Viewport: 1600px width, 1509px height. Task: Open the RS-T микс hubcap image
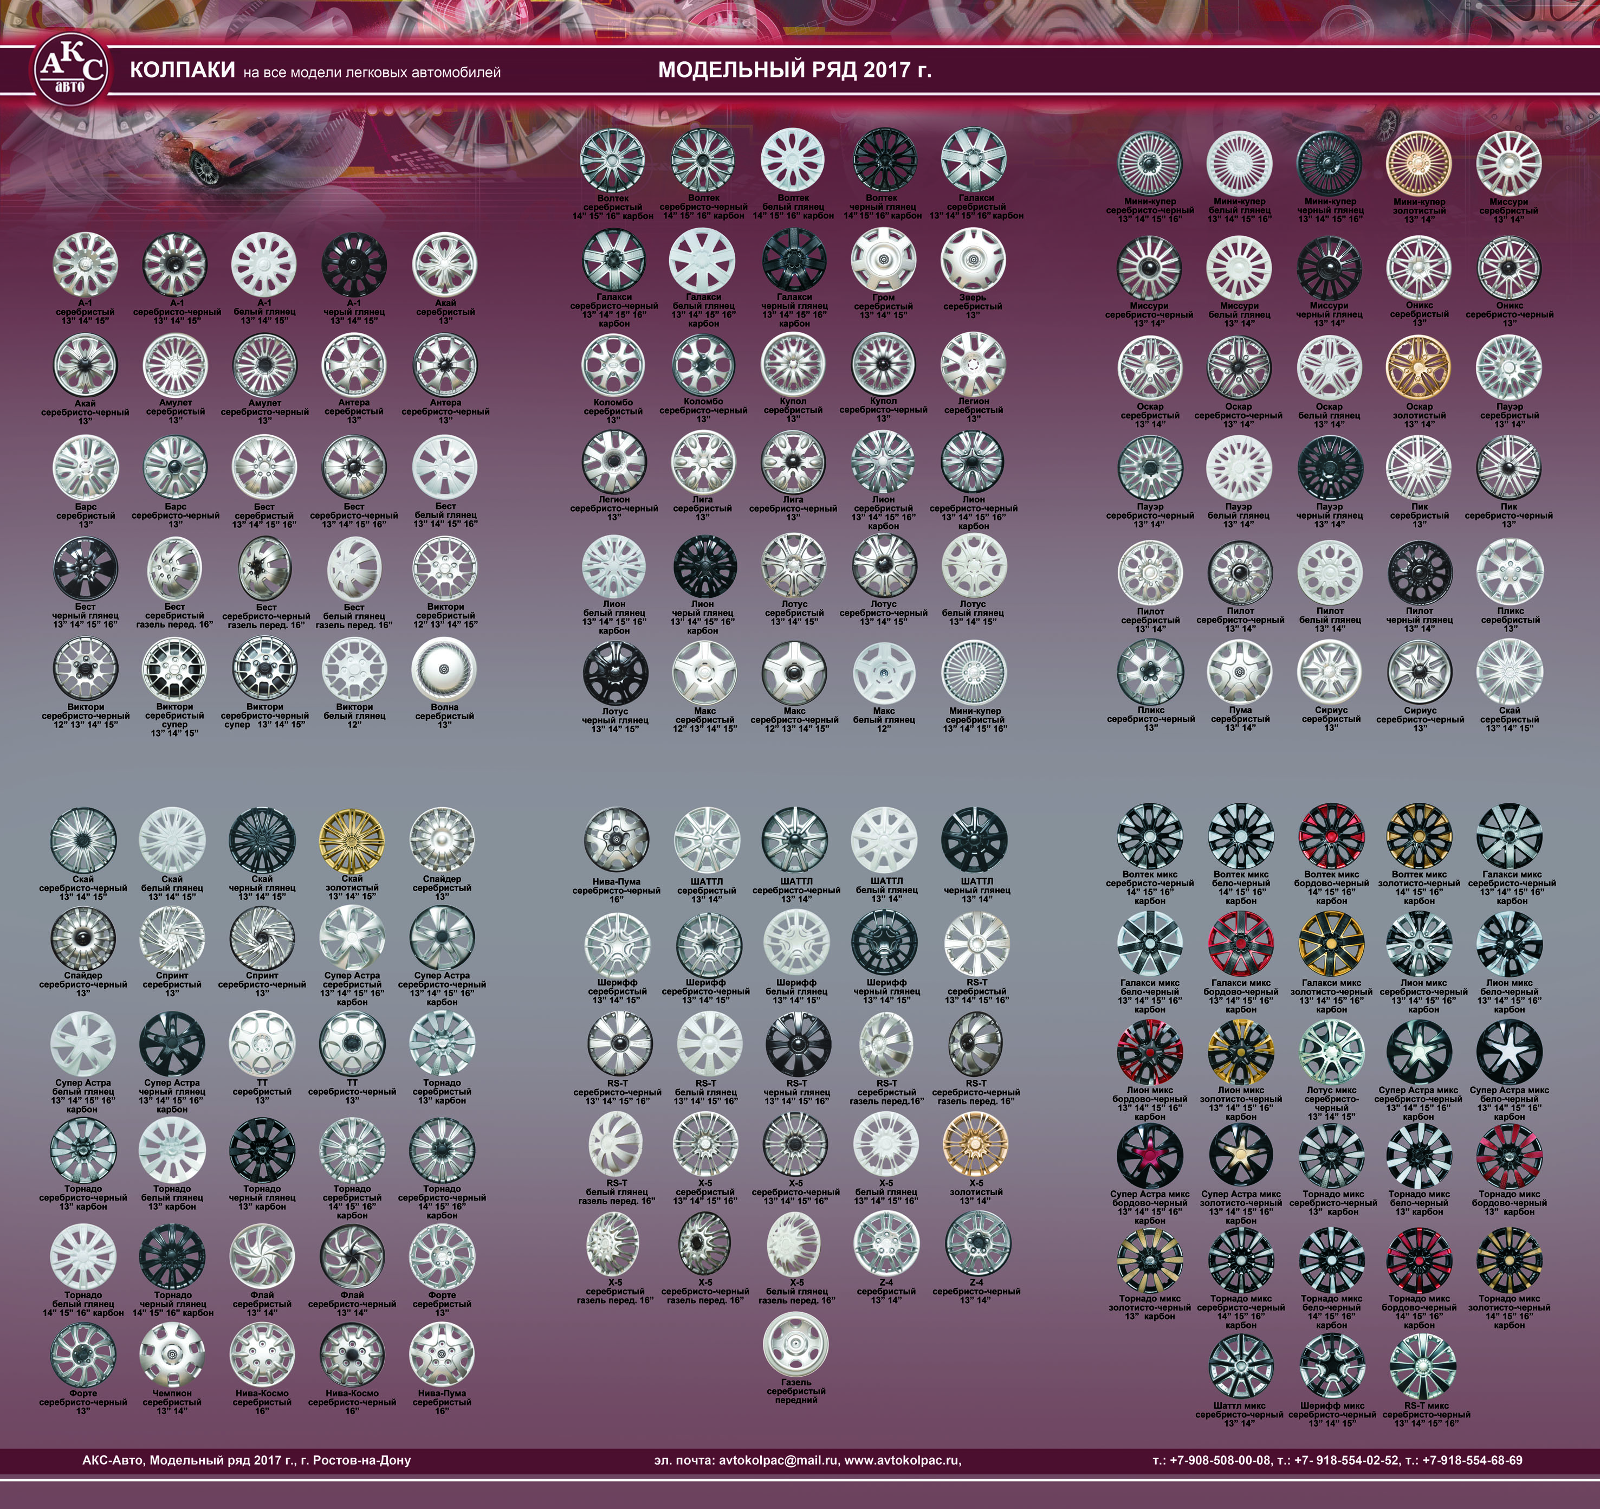pos(1423,1366)
